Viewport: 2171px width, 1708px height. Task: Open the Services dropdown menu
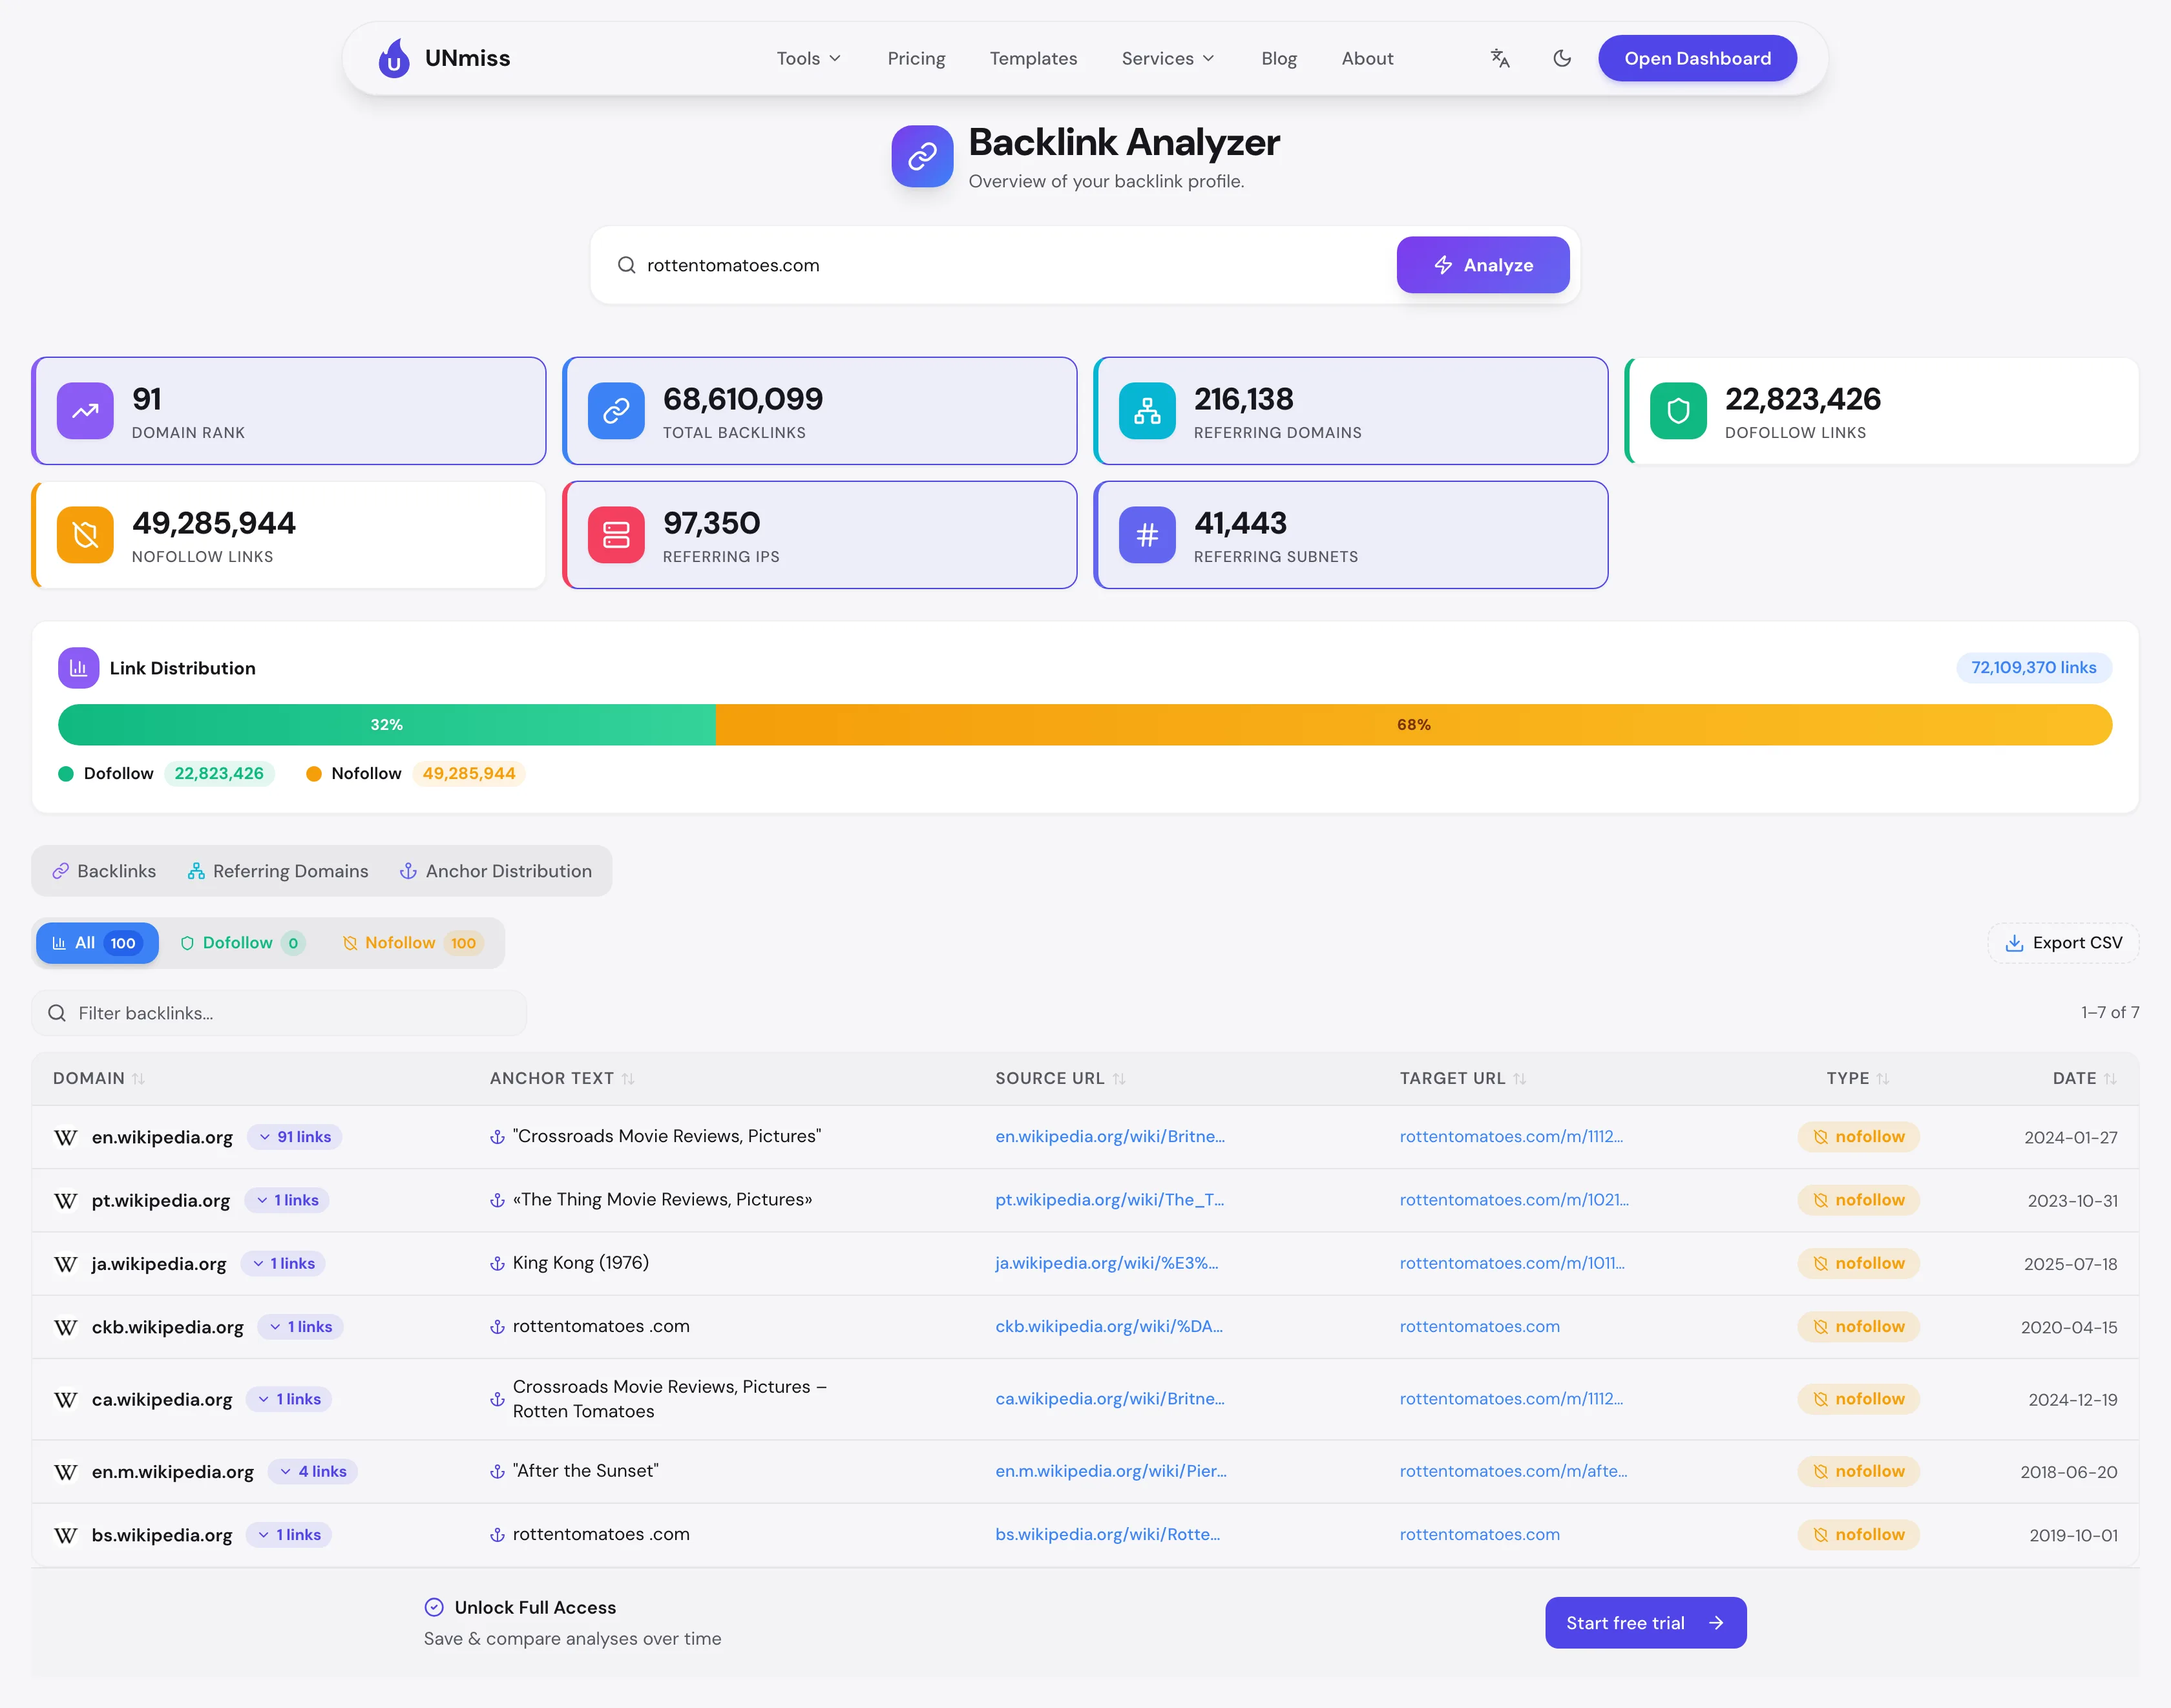coord(1168,58)
